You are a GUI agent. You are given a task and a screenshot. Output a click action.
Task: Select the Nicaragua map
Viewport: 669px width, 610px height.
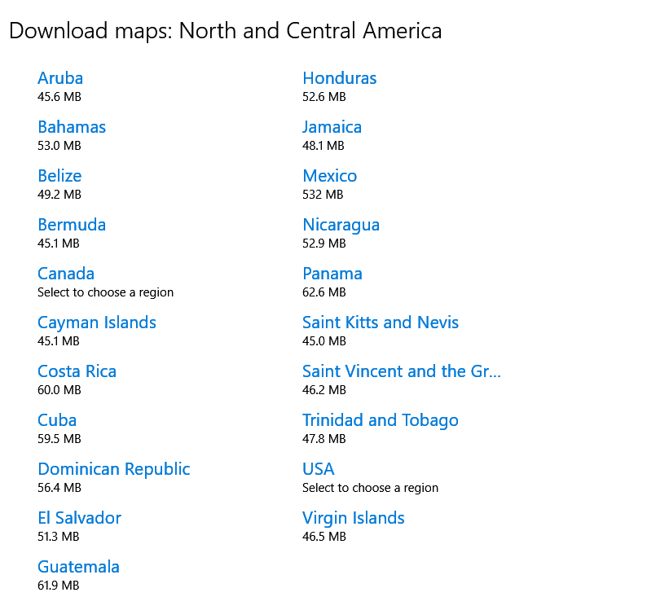pyautogui.click(x=341, y=226)
